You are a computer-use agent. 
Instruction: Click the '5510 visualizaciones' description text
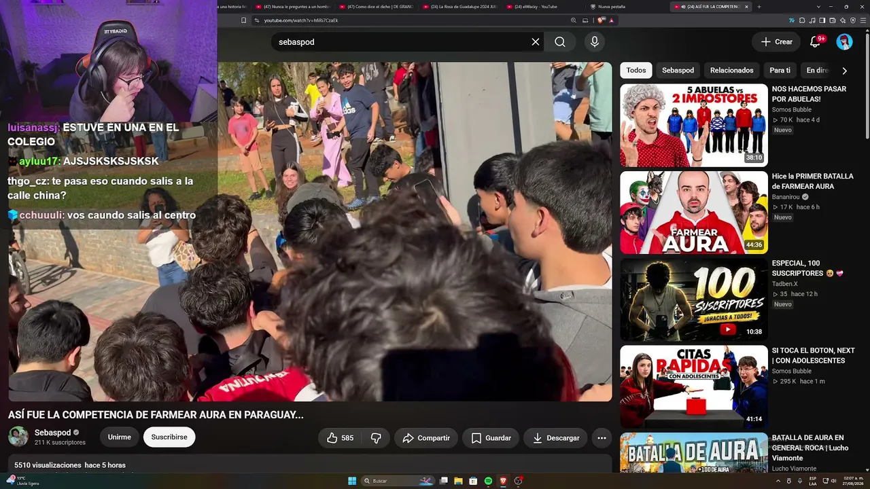coord(48,465)
